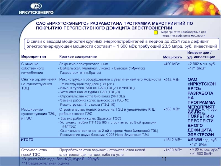This screenshot has height=166, width=221.
Task: Click 'Расширение двумя блоками К-225' line
Action: [104, 135]
